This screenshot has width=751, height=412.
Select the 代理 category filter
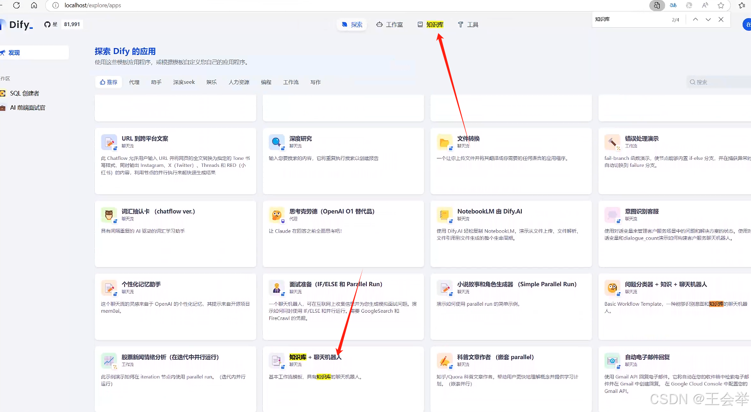(134, 82)
